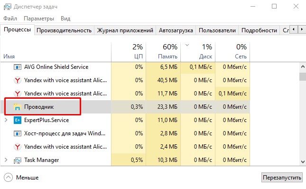Maximize the Диспетчер задач window
The image size is (306, 189).
[274, 6]
